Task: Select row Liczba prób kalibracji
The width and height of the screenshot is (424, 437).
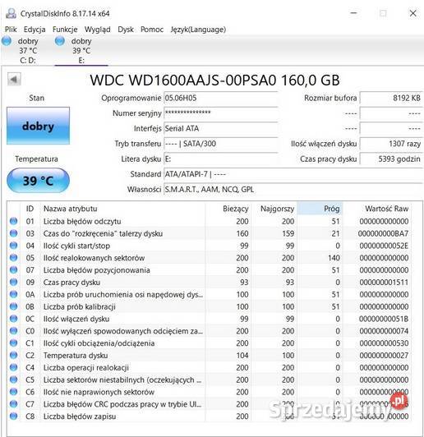Action: tap(209, 306)
